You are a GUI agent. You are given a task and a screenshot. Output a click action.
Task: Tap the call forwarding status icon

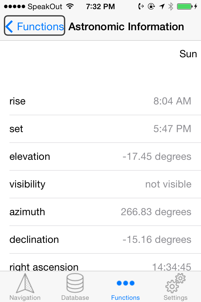[140, 6]
